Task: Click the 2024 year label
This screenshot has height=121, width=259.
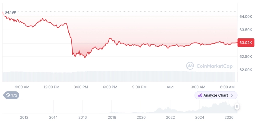Action: point(200,117)
